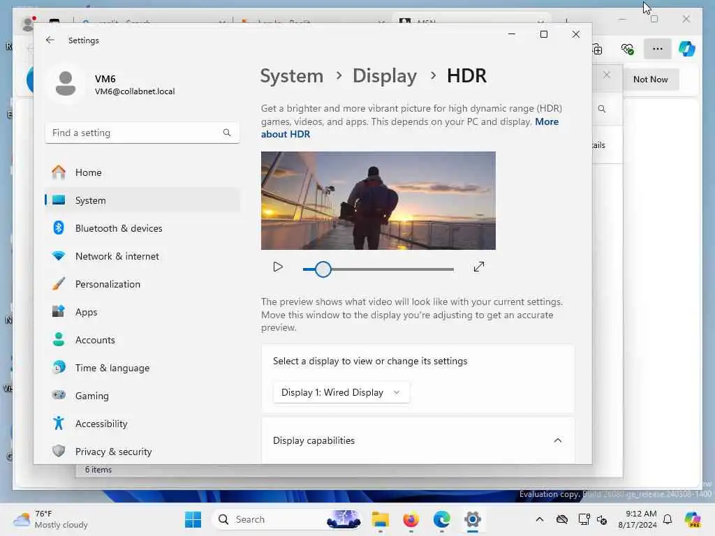
Task: Open the Display 1: Wired Display dropdown
Action: click(x=341, y=392)
